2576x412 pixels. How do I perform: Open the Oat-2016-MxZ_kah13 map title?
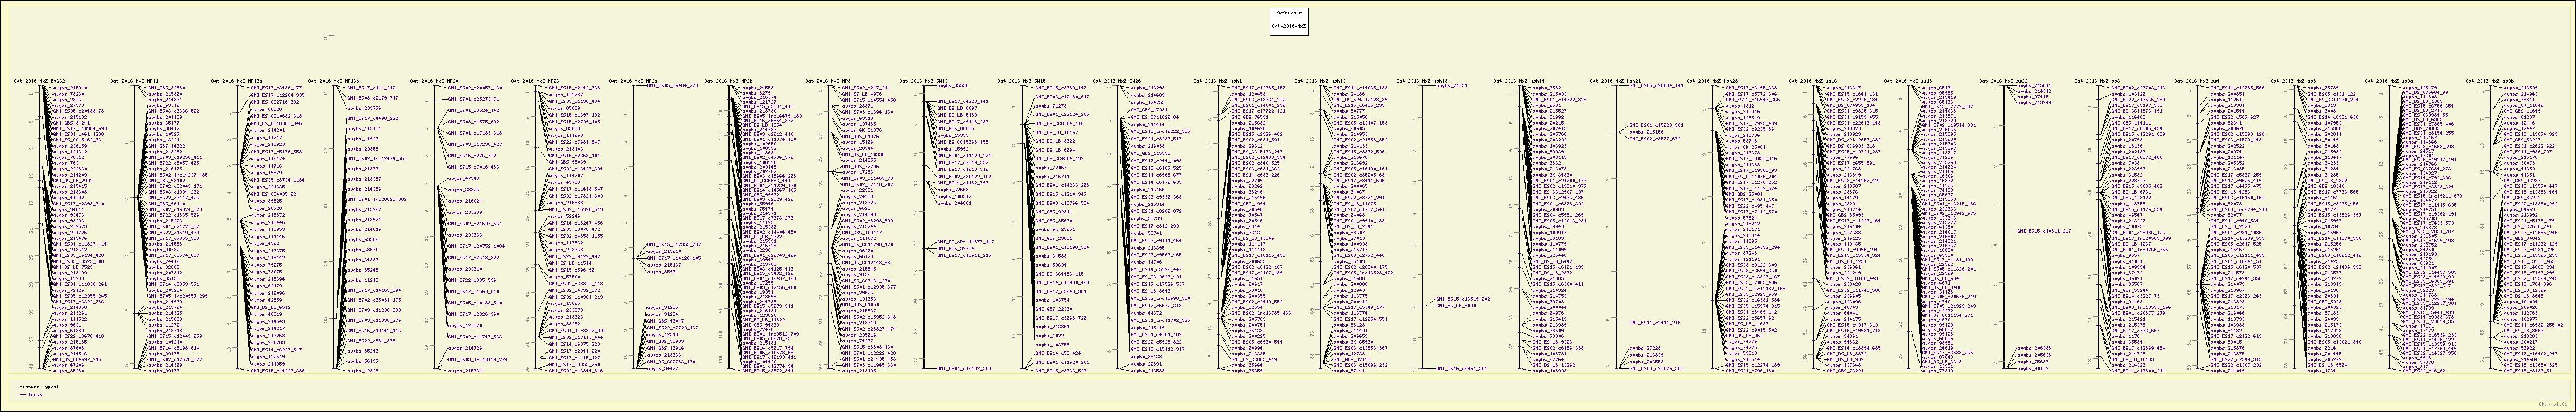1421,81
